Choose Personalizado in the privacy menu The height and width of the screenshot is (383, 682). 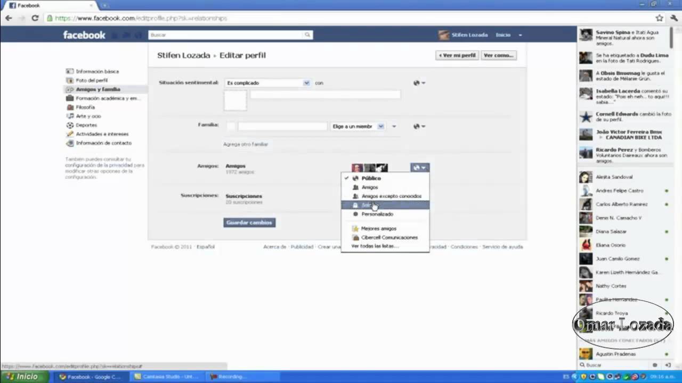385,214
